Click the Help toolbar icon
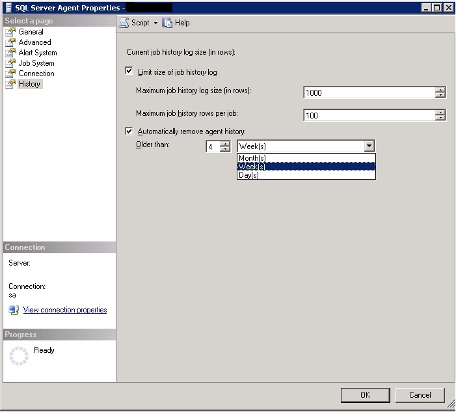 (167, 23)
